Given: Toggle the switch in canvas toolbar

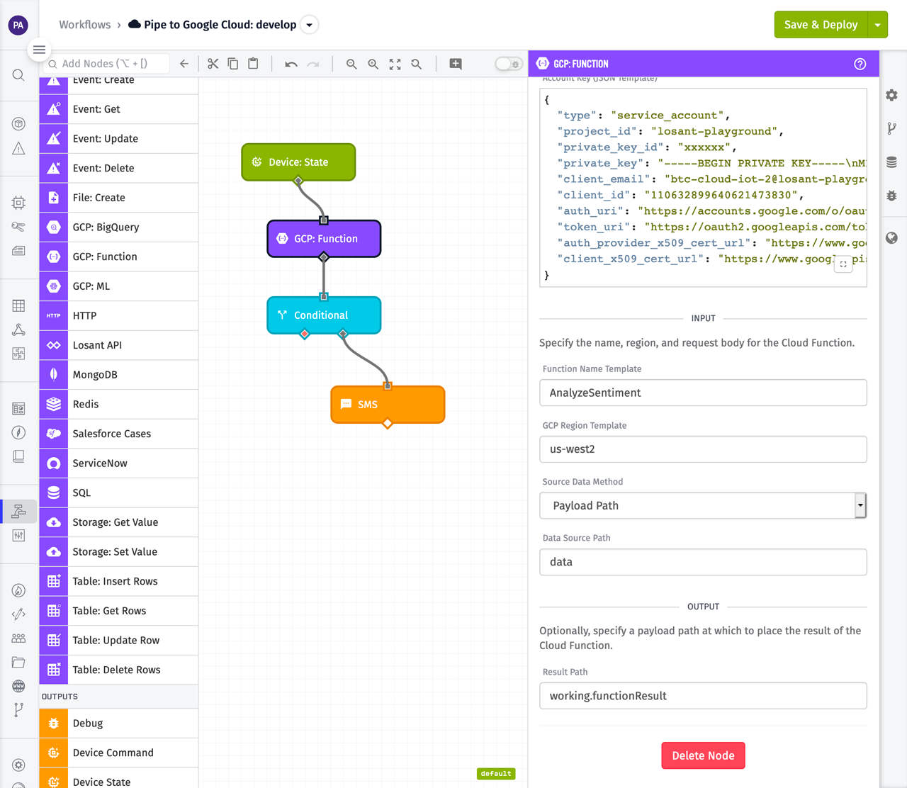Looking at the screenshot, I should click(508, 64).
